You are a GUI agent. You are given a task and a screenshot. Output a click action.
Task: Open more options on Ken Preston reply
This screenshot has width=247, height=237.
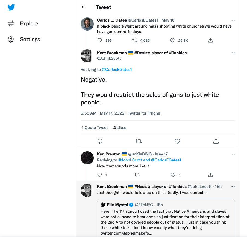[233, 154]
